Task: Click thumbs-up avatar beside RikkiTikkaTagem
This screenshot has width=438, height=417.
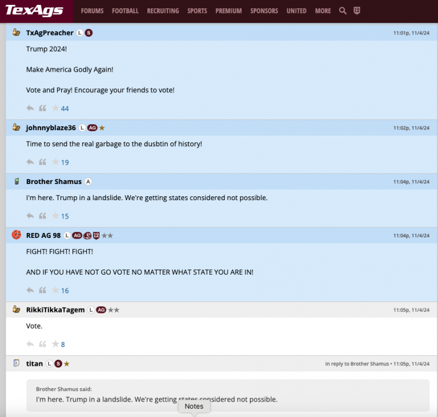Action: pos(17,309)
